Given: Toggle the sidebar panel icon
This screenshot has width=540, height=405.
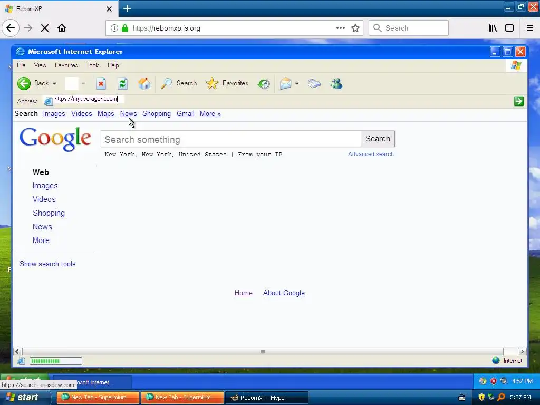Looking at the screenshot, I should point(509,28).
